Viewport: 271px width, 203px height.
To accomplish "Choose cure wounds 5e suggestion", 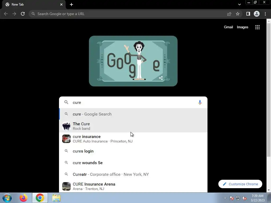I will pyautogui.click(x=133, y=163).
